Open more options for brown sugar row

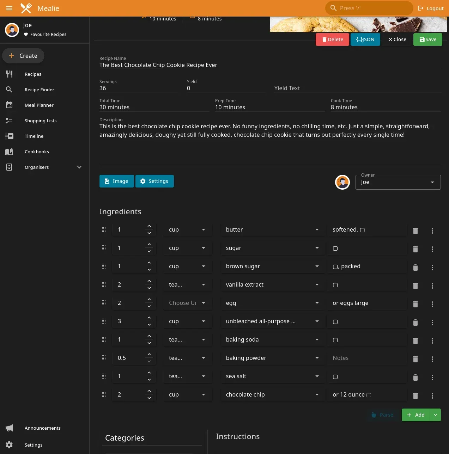coord(432,267)
